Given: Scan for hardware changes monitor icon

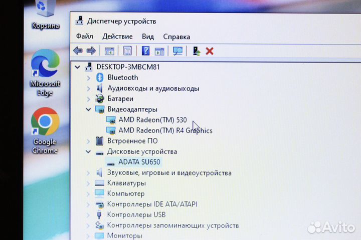Looking at the screenshot, I should [x=177, y=51].
